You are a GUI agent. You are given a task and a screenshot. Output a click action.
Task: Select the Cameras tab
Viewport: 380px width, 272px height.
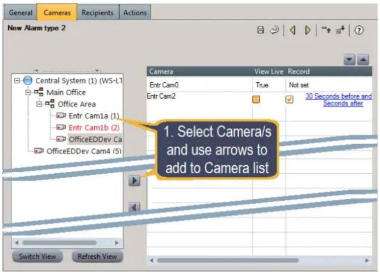[57, 12]
